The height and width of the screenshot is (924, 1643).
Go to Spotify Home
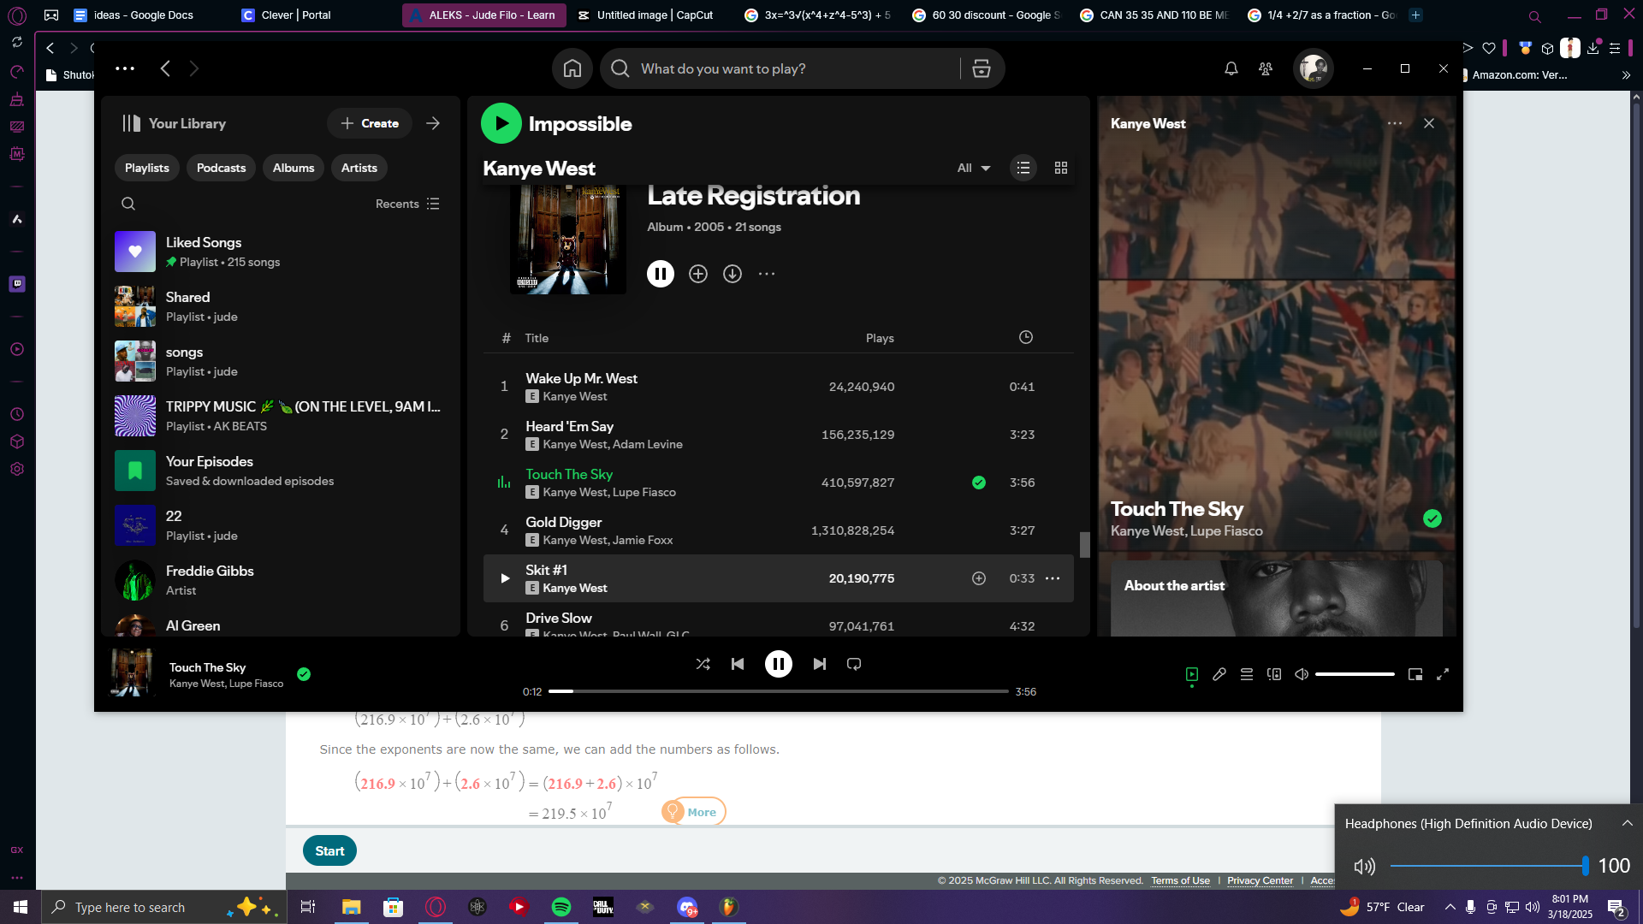pyautogui.click(x=572, y=68)
